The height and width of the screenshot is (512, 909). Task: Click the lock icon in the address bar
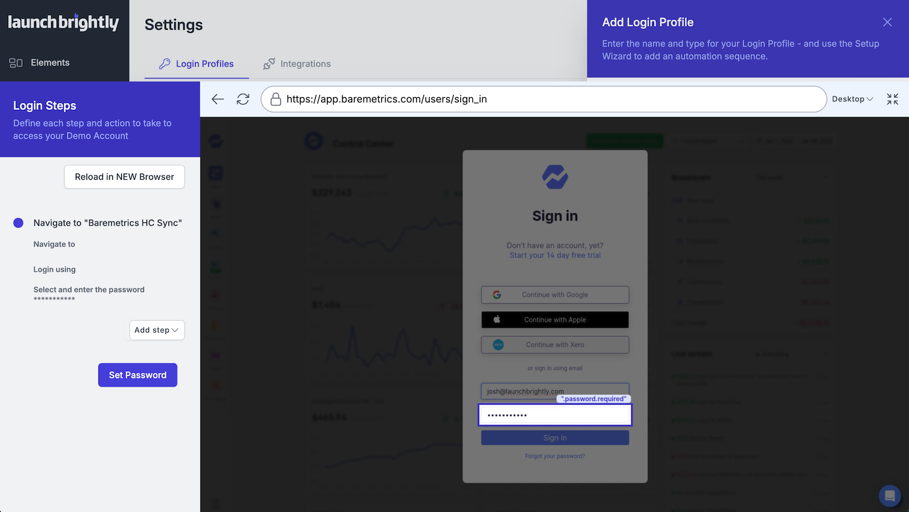coord(275,99)
